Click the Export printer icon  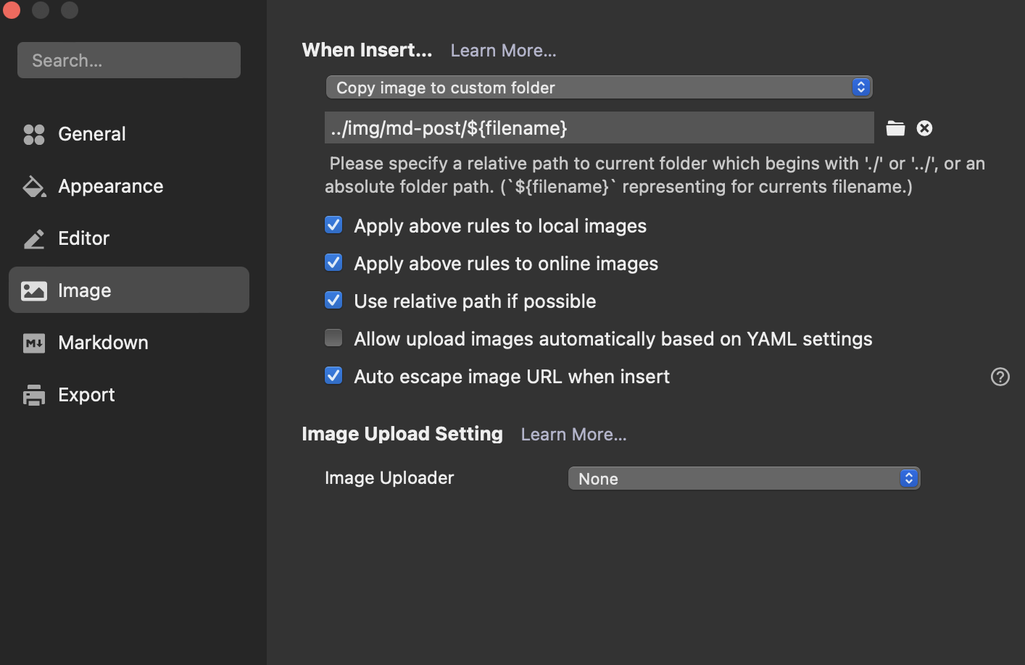pos(34,395)
